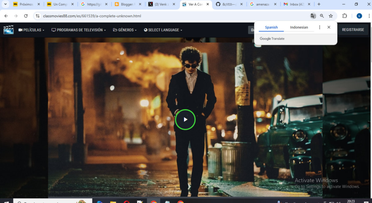Viewport: 372px width, 203px height.
Task: Open translate options three-dot menu
Action: (320, 27)
